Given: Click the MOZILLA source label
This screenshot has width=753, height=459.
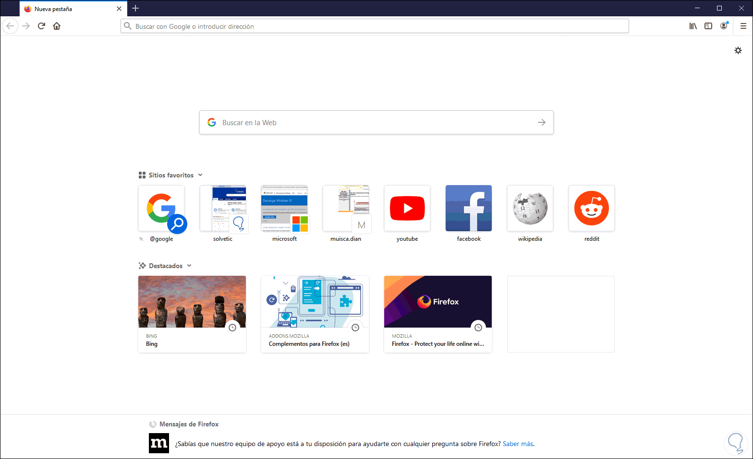Looking at the screenshot, I should click(402, 336).
